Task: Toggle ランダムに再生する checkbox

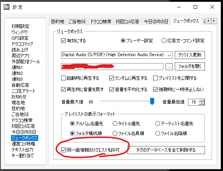Action: 111,78
